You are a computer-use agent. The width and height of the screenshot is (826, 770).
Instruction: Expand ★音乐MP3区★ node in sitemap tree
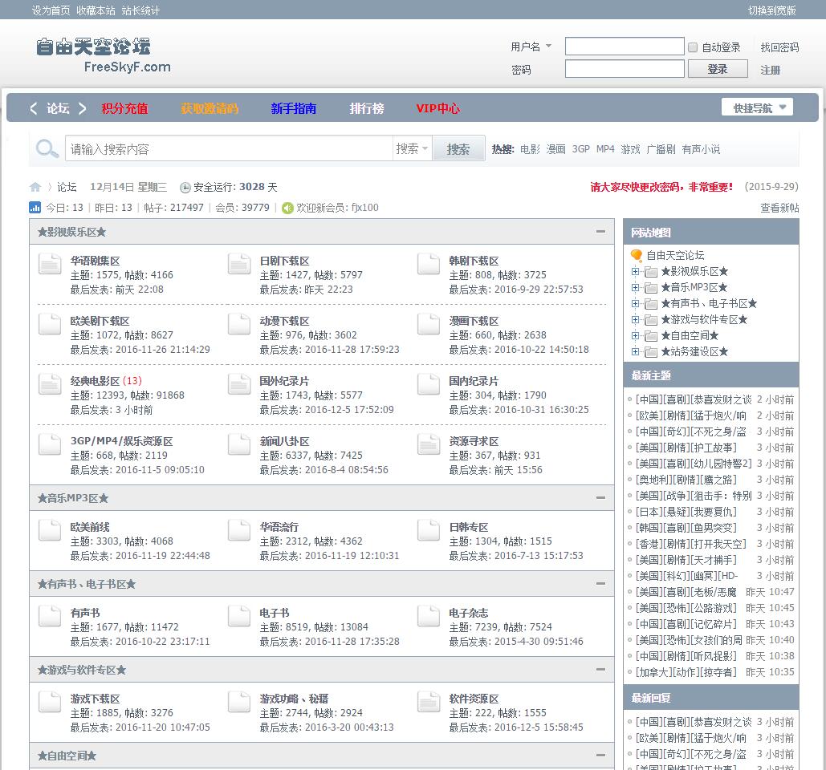pos(635,287)
